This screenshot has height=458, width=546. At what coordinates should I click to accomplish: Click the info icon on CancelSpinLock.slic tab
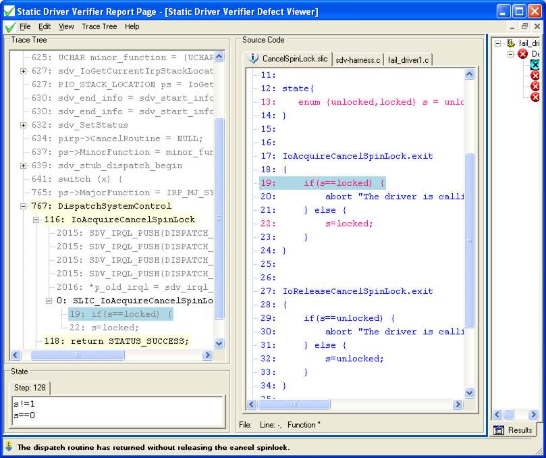pos(251,57)
